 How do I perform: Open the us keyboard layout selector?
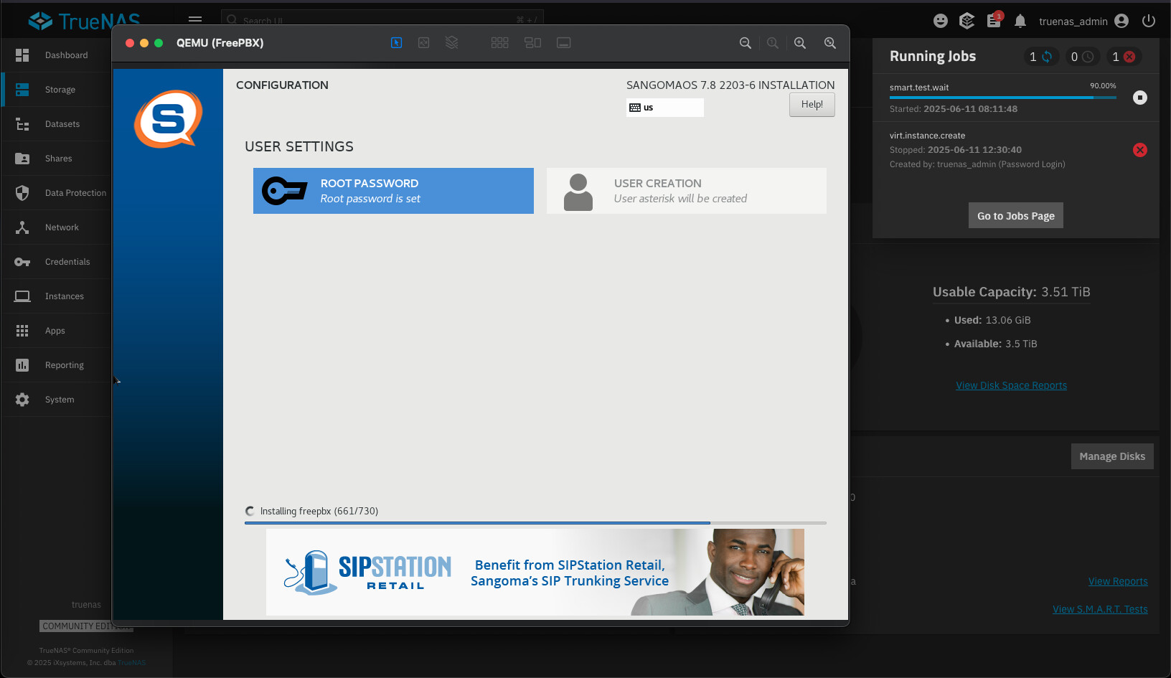664,108
